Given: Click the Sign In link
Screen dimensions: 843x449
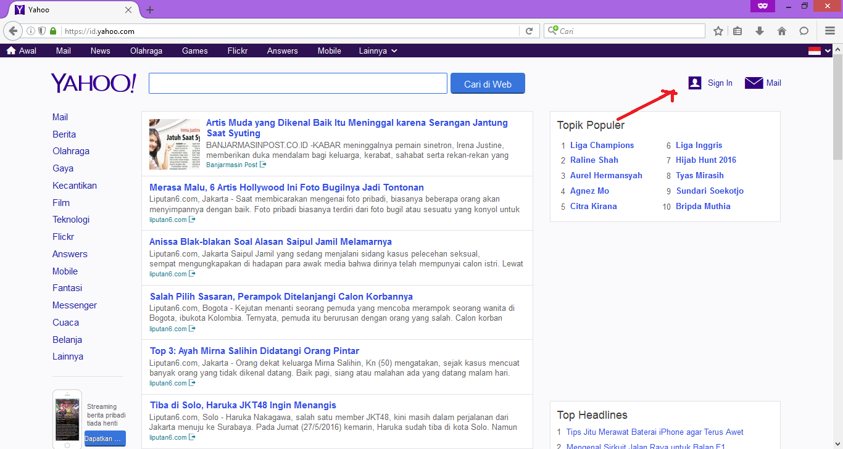Looking at the screenshot, I should coord(720,83).
